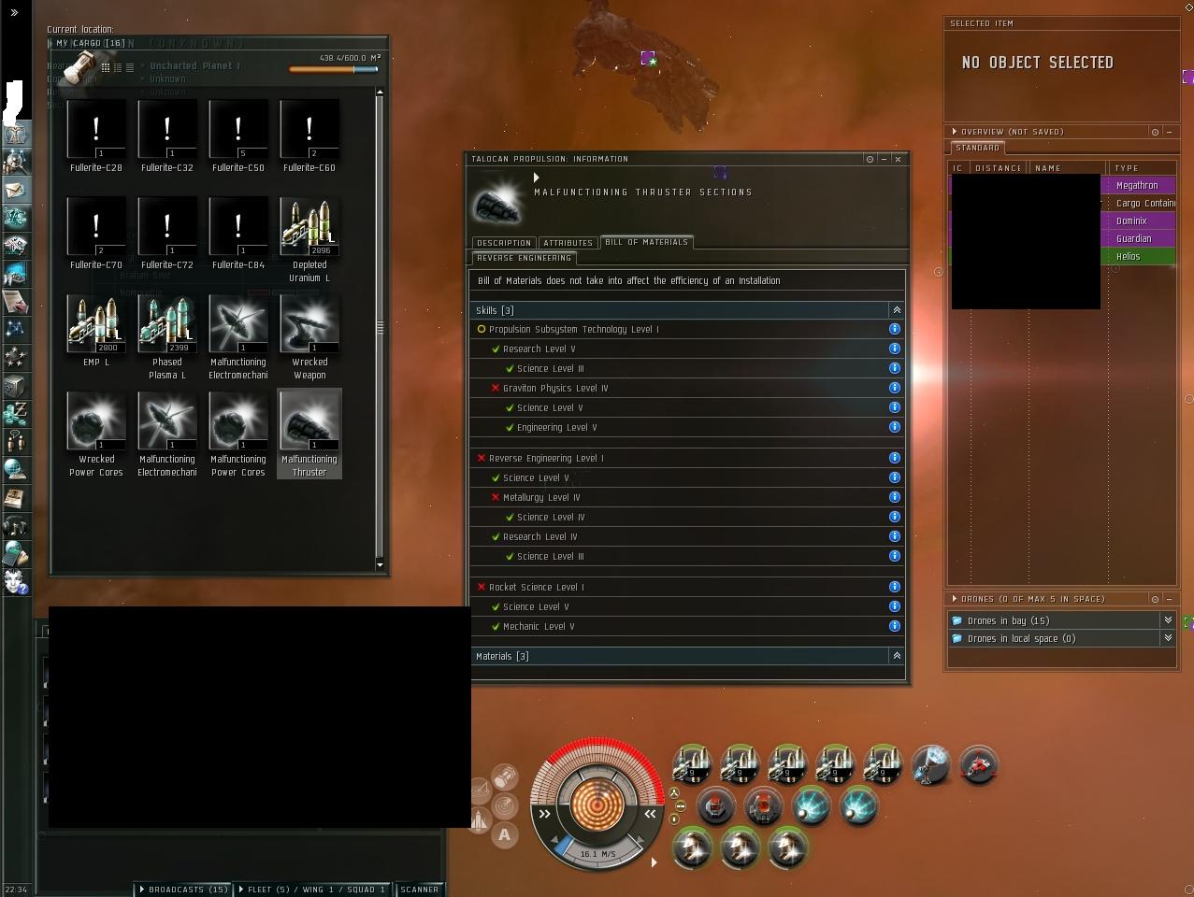This screenshot has width=1194, height=897.
Task: Open the Assets safe box icon
Action: point(15,386)
